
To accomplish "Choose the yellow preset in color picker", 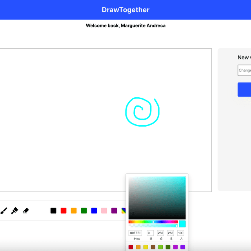I will point(146,247).
